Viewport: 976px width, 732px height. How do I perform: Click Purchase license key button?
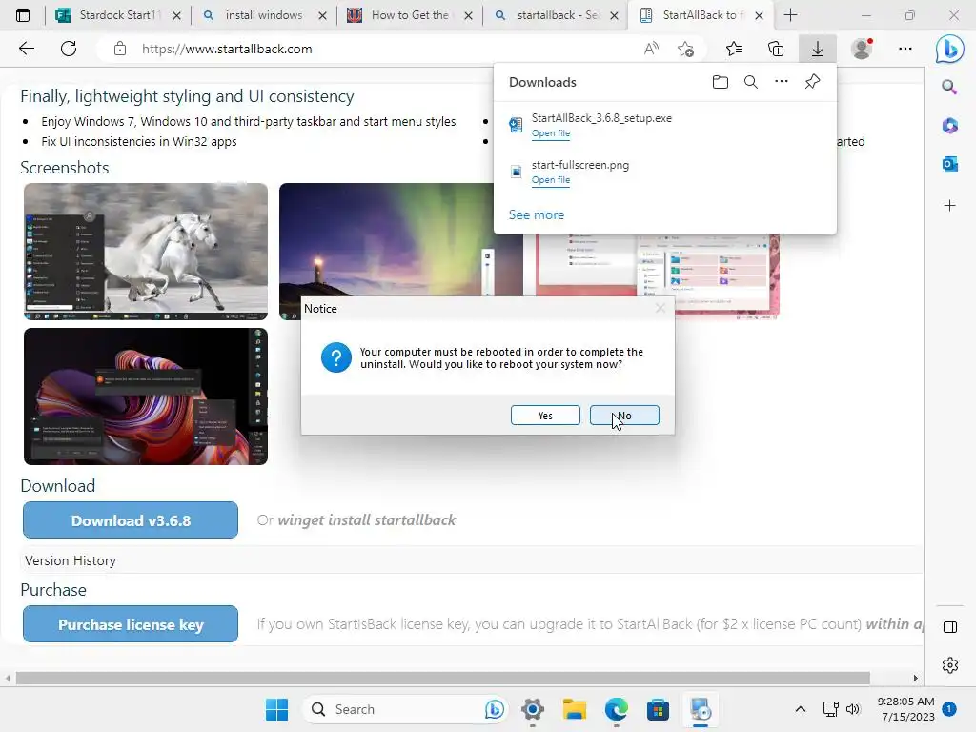click(130, 623)
